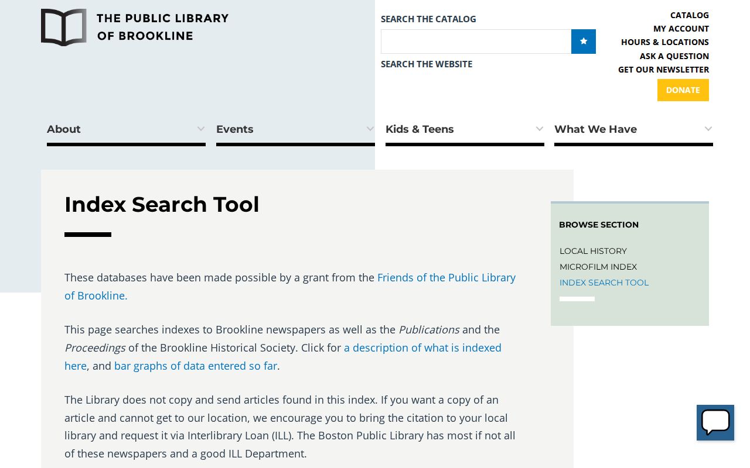Open the My Account link
This screenshot has height=468, width=750.
(x=681, y=29)
